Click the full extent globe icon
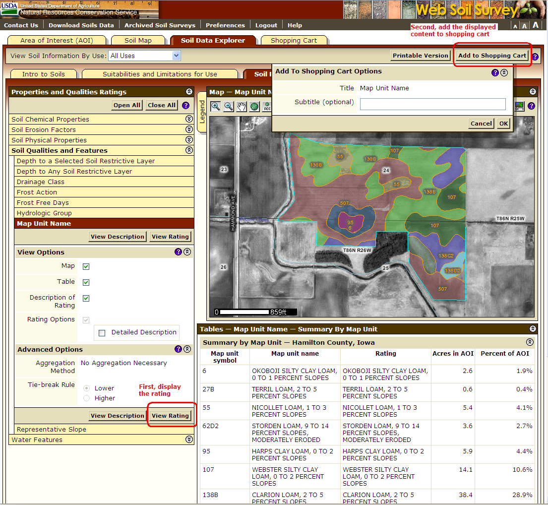548x505 pixels. [x=254, y=107]
